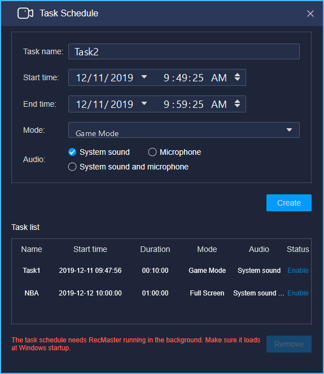Open the end date calendar dropdown
The height and width of the screenshot is (374, 324).
click(144, 103)
